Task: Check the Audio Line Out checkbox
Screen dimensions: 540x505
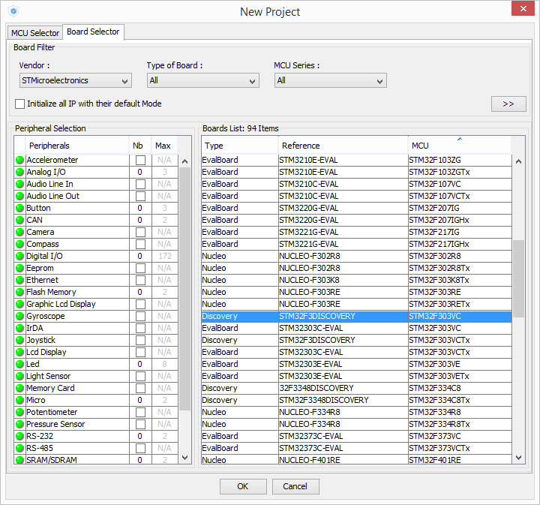Action: 140,197
